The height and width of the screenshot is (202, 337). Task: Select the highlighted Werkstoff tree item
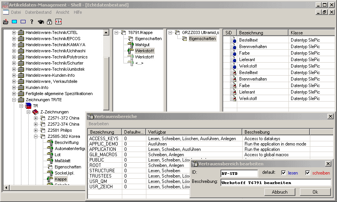[x=144, y=51]
